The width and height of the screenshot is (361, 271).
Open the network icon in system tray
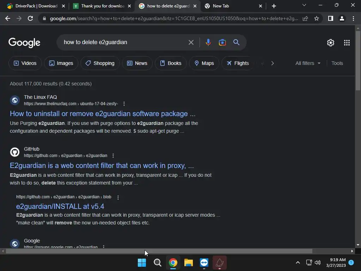(x=309, y=263)
